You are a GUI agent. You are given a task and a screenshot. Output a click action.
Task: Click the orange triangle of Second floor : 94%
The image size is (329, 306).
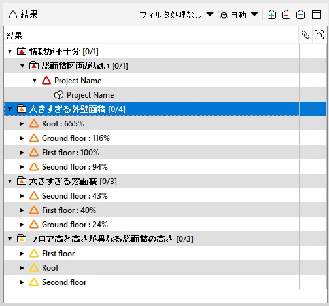[34, 167]
